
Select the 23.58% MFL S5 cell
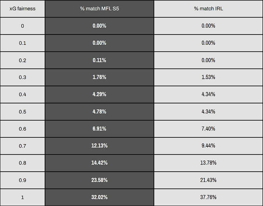(x=100, y=180)
